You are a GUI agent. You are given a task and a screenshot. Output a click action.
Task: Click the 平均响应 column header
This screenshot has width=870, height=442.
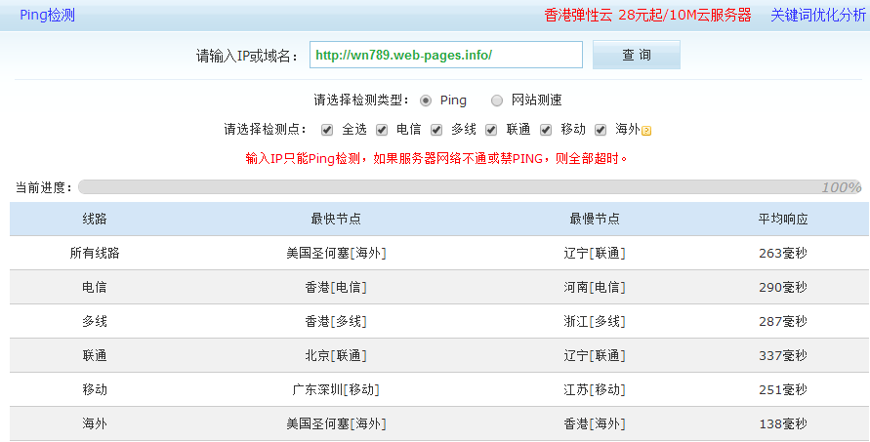point(783,220)
